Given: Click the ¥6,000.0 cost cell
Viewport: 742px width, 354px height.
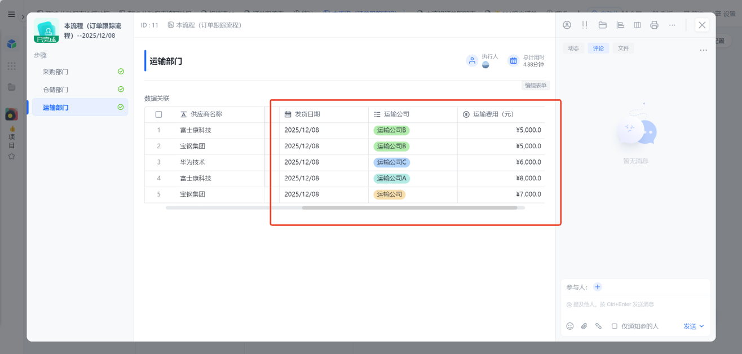Looking at the screenshot, I should pyautogui.click(x=501, y=162).
